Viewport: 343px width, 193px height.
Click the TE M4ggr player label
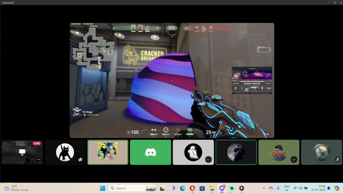click(x=87, y=112)
